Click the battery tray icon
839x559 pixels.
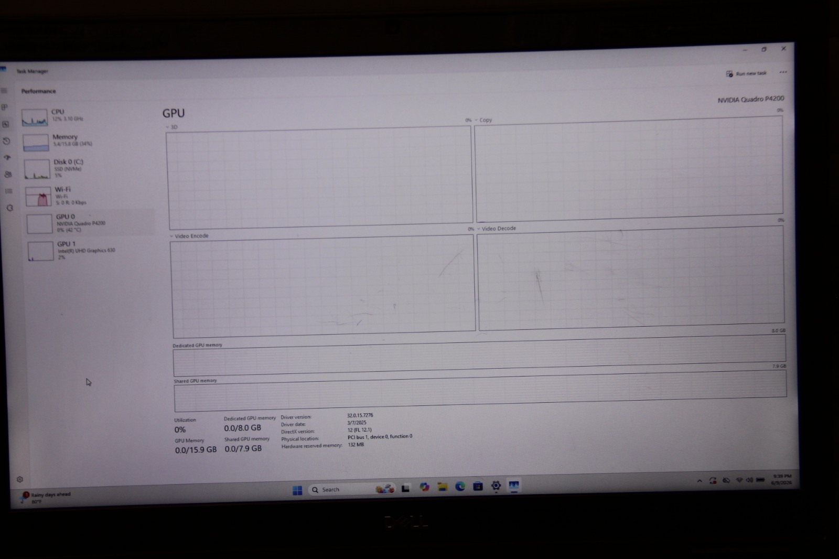coord(760,480)
